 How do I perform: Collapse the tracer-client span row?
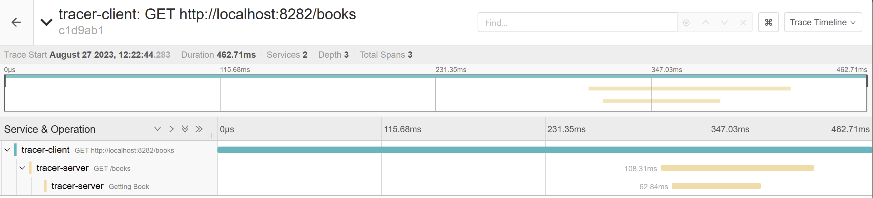(x=7, y=150)
